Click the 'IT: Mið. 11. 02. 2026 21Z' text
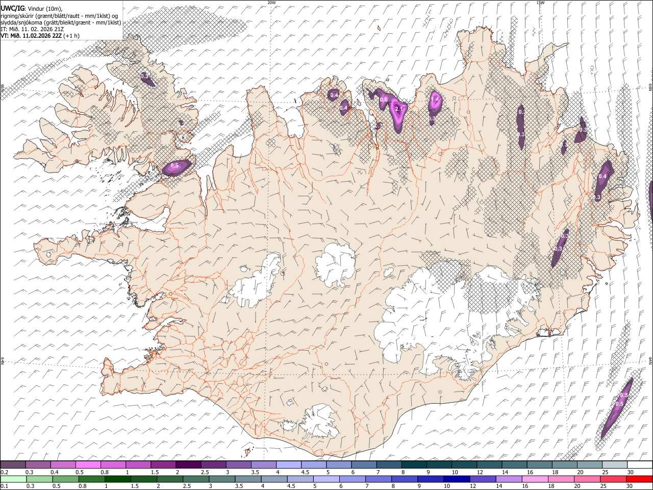Screen dimensions: 653x490 [31, 29]
